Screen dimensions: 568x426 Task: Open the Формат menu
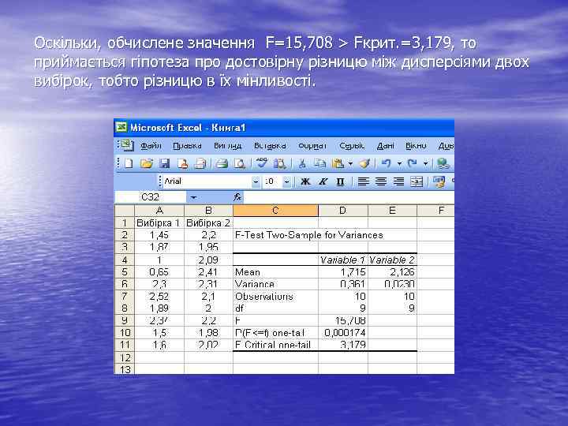tap(312, 146)
